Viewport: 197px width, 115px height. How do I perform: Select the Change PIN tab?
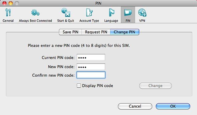point(124,32)
